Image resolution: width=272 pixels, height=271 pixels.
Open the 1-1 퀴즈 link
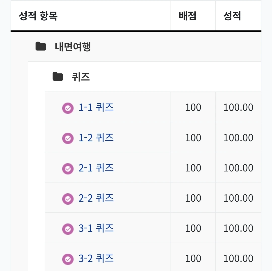[96, 108]
